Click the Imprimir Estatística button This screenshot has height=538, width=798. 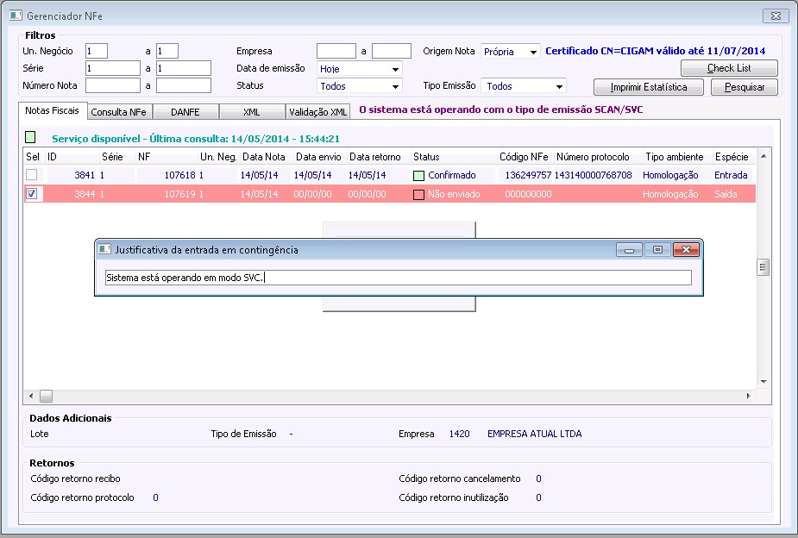tap(649, 87)
